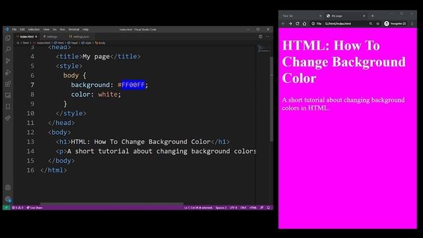The image size is (423, 238).
Task: Click the title tag on line 4
Action: 69,56
